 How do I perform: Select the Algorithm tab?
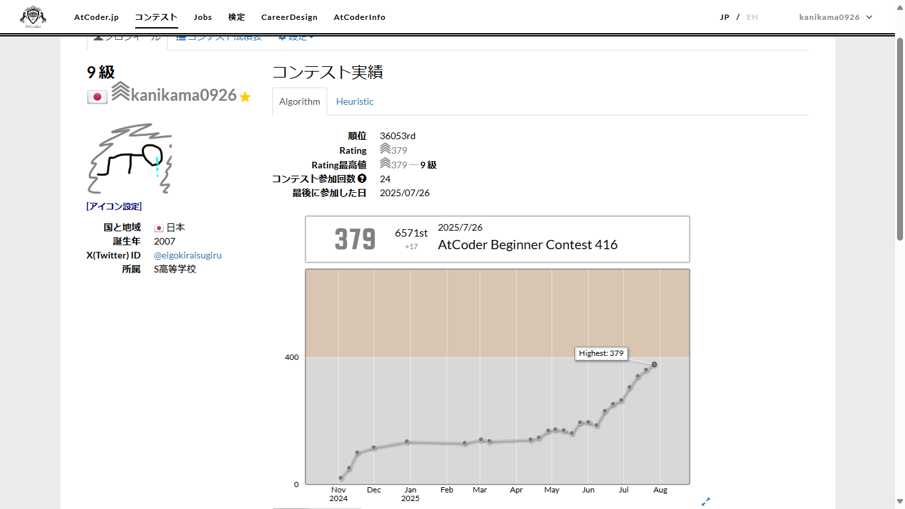[299, 101]
